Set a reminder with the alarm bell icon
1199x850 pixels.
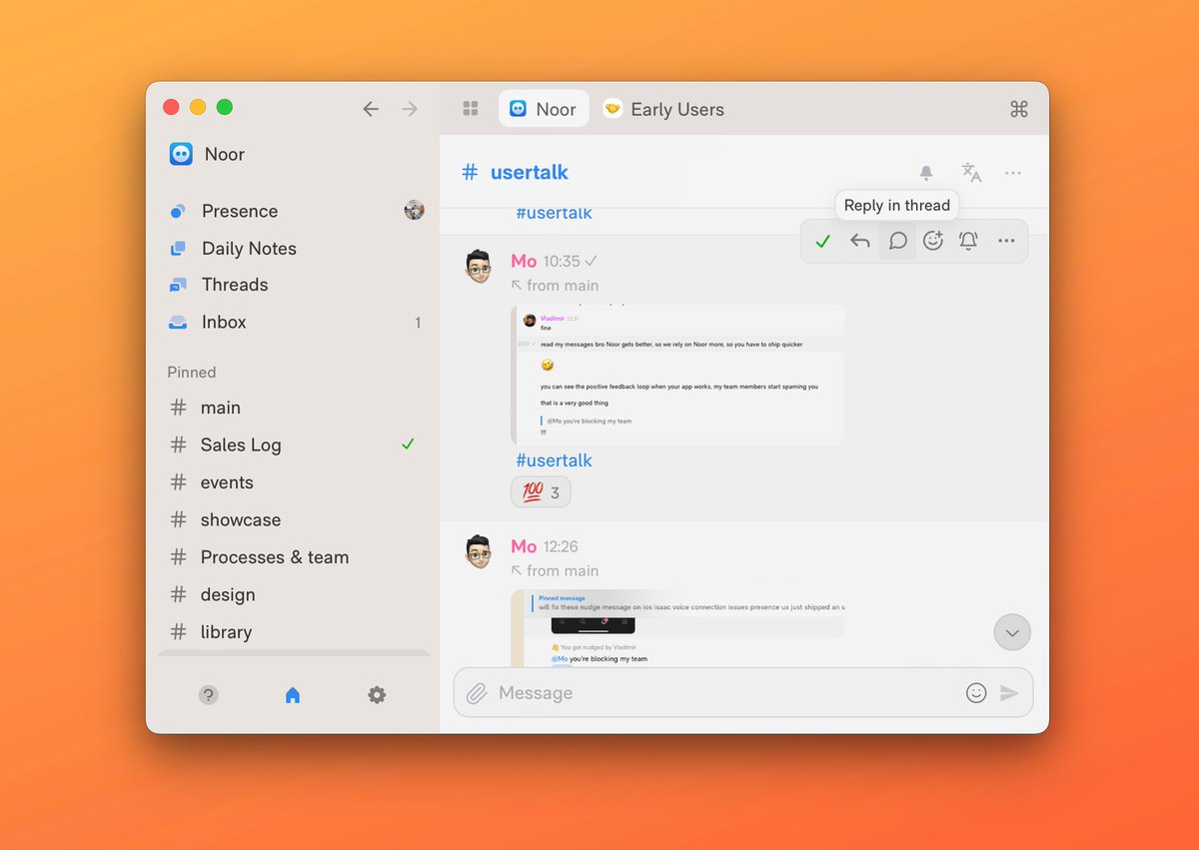tap(968, 241)
